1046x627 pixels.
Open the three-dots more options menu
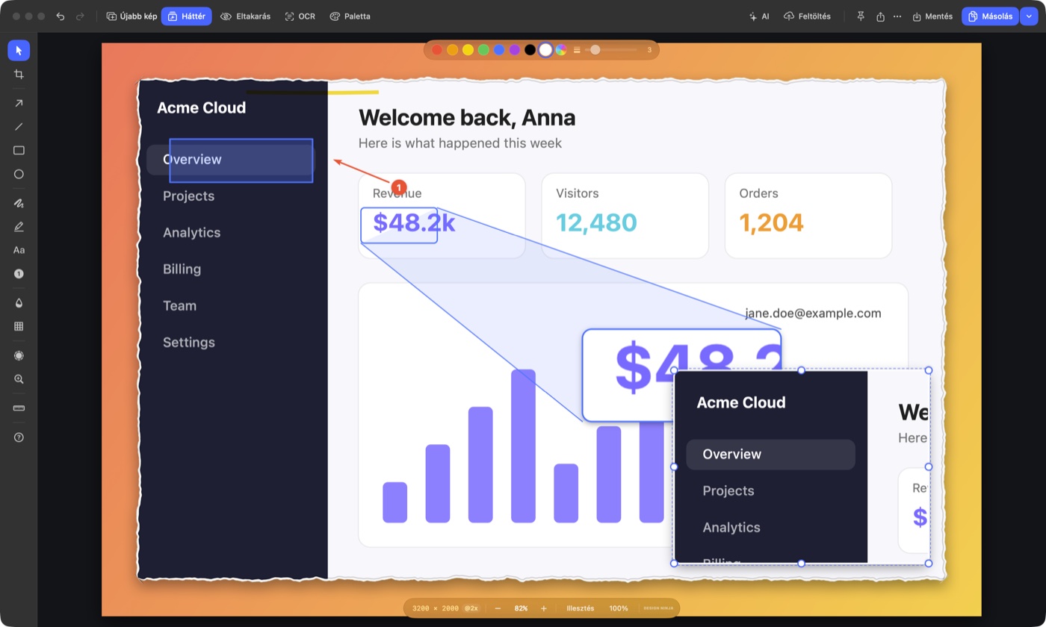[897, 16]
